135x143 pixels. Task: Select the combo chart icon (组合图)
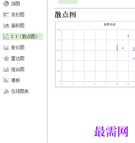point(6,69)
